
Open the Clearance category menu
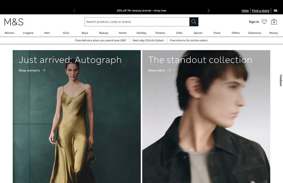coord(254,33)
